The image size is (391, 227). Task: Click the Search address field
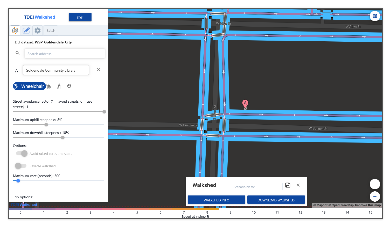coord(65,54)
